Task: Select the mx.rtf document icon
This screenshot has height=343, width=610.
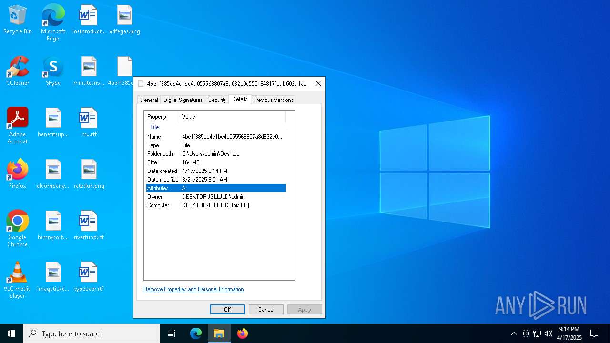Action: coord(89,122)
